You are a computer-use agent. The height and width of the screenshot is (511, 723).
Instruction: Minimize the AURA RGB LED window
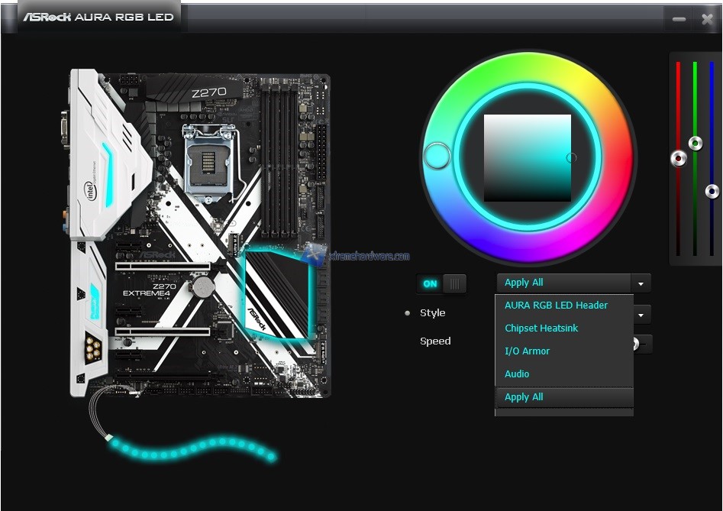[679, 19]
